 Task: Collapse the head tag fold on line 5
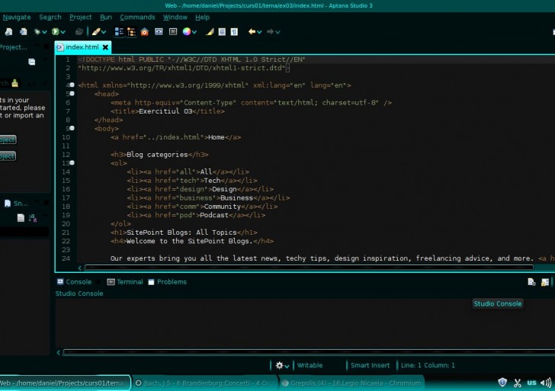click(72, 94)
